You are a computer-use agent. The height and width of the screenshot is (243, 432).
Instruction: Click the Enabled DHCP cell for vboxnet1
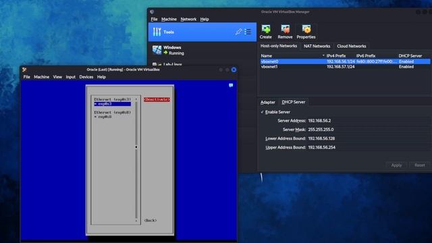click(x=406, y=67)
